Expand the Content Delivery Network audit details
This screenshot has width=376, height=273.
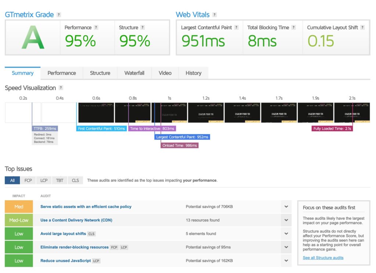point(286,220)
